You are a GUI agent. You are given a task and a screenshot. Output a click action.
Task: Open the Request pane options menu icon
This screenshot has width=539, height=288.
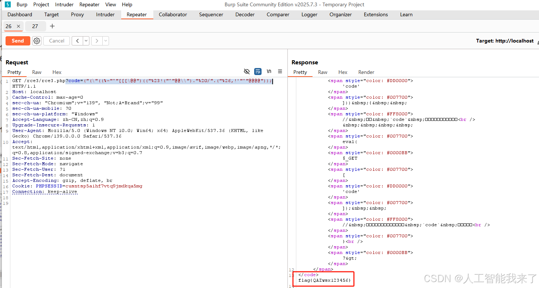(x=280, y=71)
